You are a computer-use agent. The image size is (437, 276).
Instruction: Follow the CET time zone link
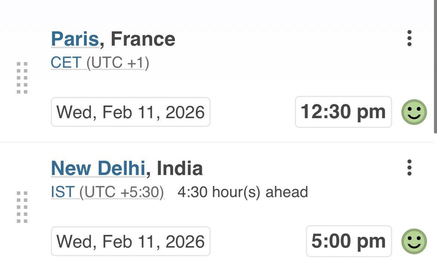66,63
